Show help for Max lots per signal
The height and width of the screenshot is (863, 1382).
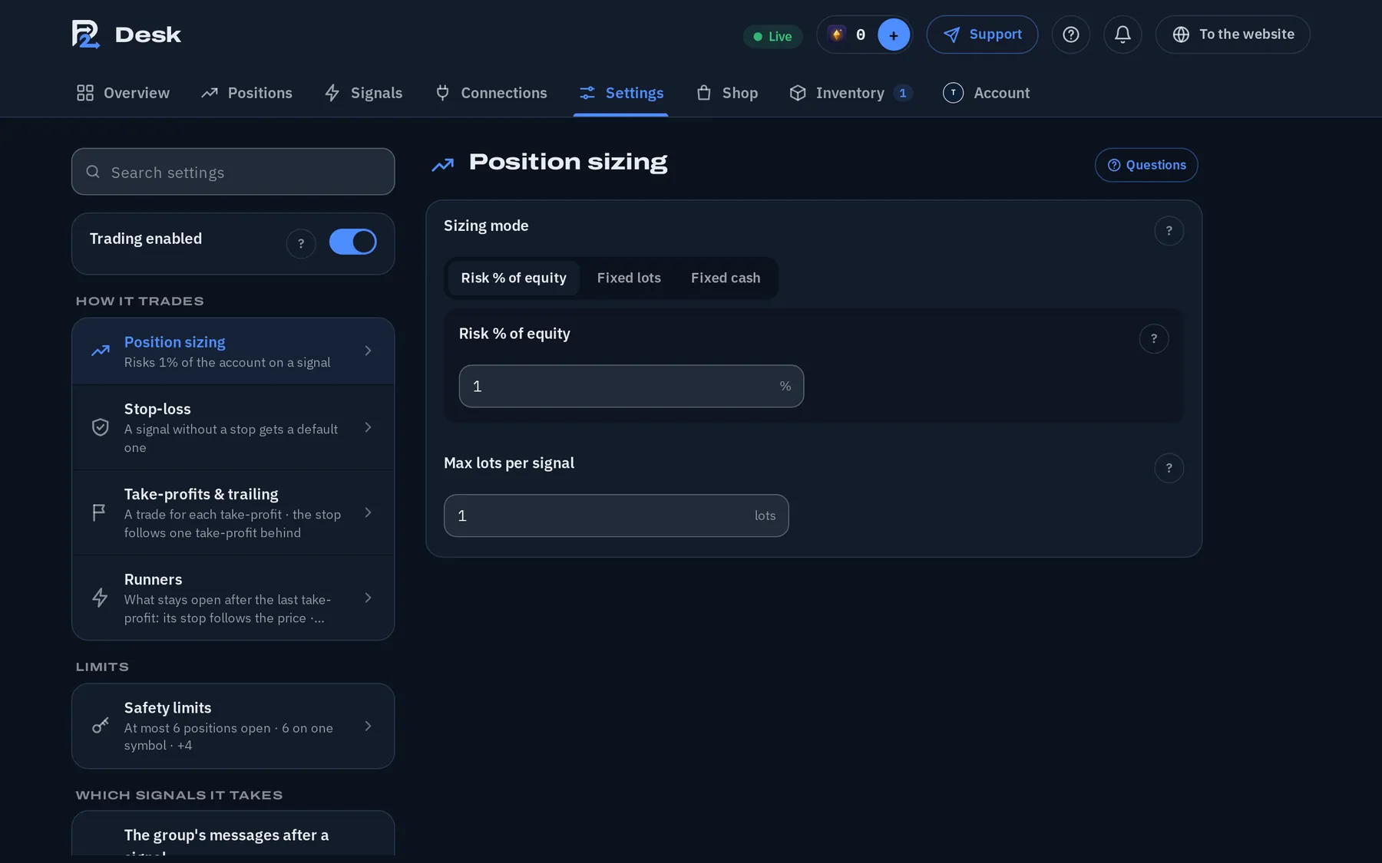pyautogui.click(x=1169, y=468)
